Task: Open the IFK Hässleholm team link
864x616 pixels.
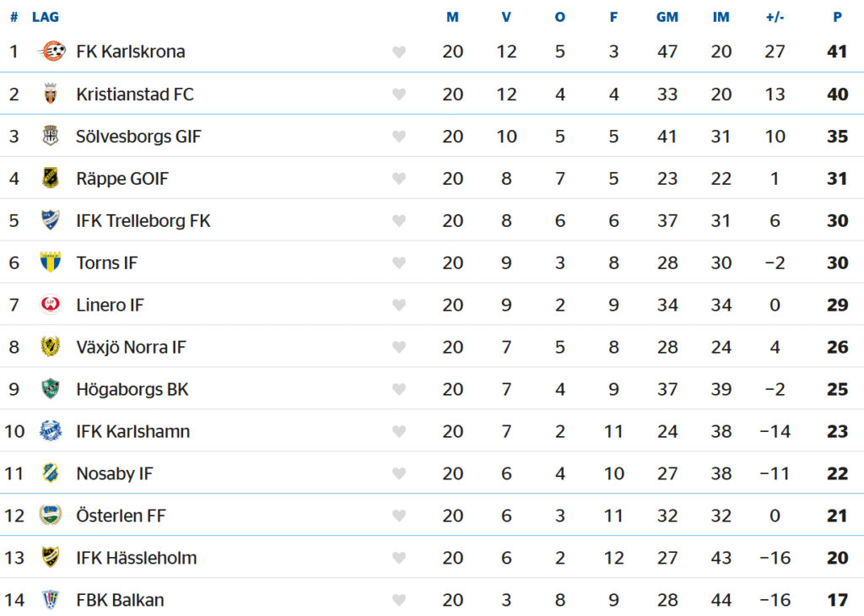Action: point(136,558)
